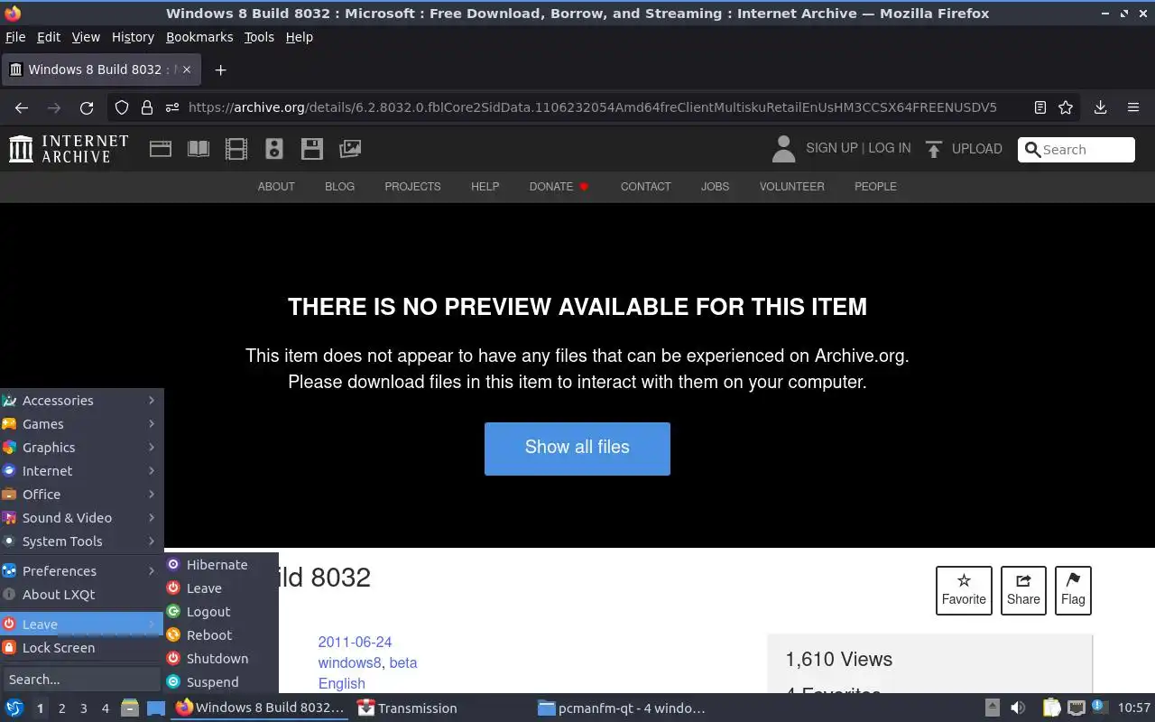
Task: Go back with the browser back arrow
Action: click(x=22, y=107)
